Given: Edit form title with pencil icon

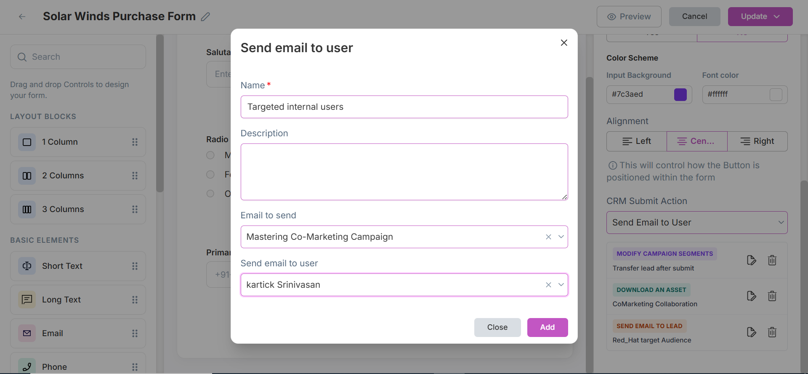Looking at the screenshot, I should tap(205, 16).
